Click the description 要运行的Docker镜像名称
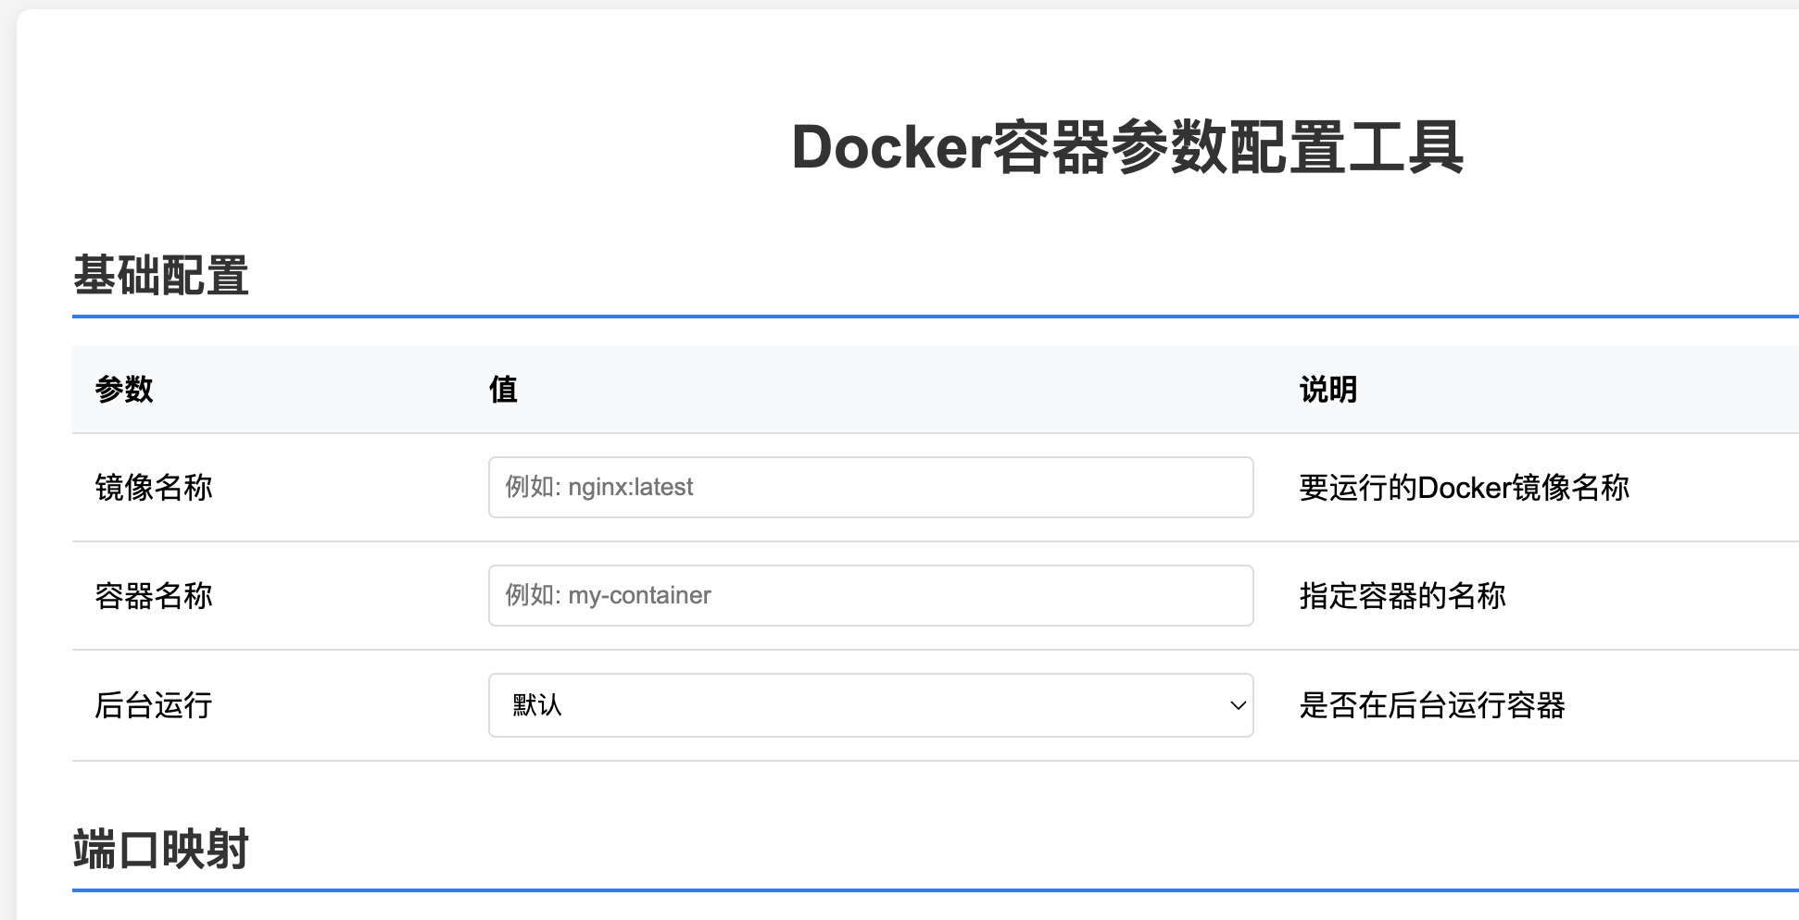The width and height of the screenshot is (1799, 920). (x=1464, y=487)
